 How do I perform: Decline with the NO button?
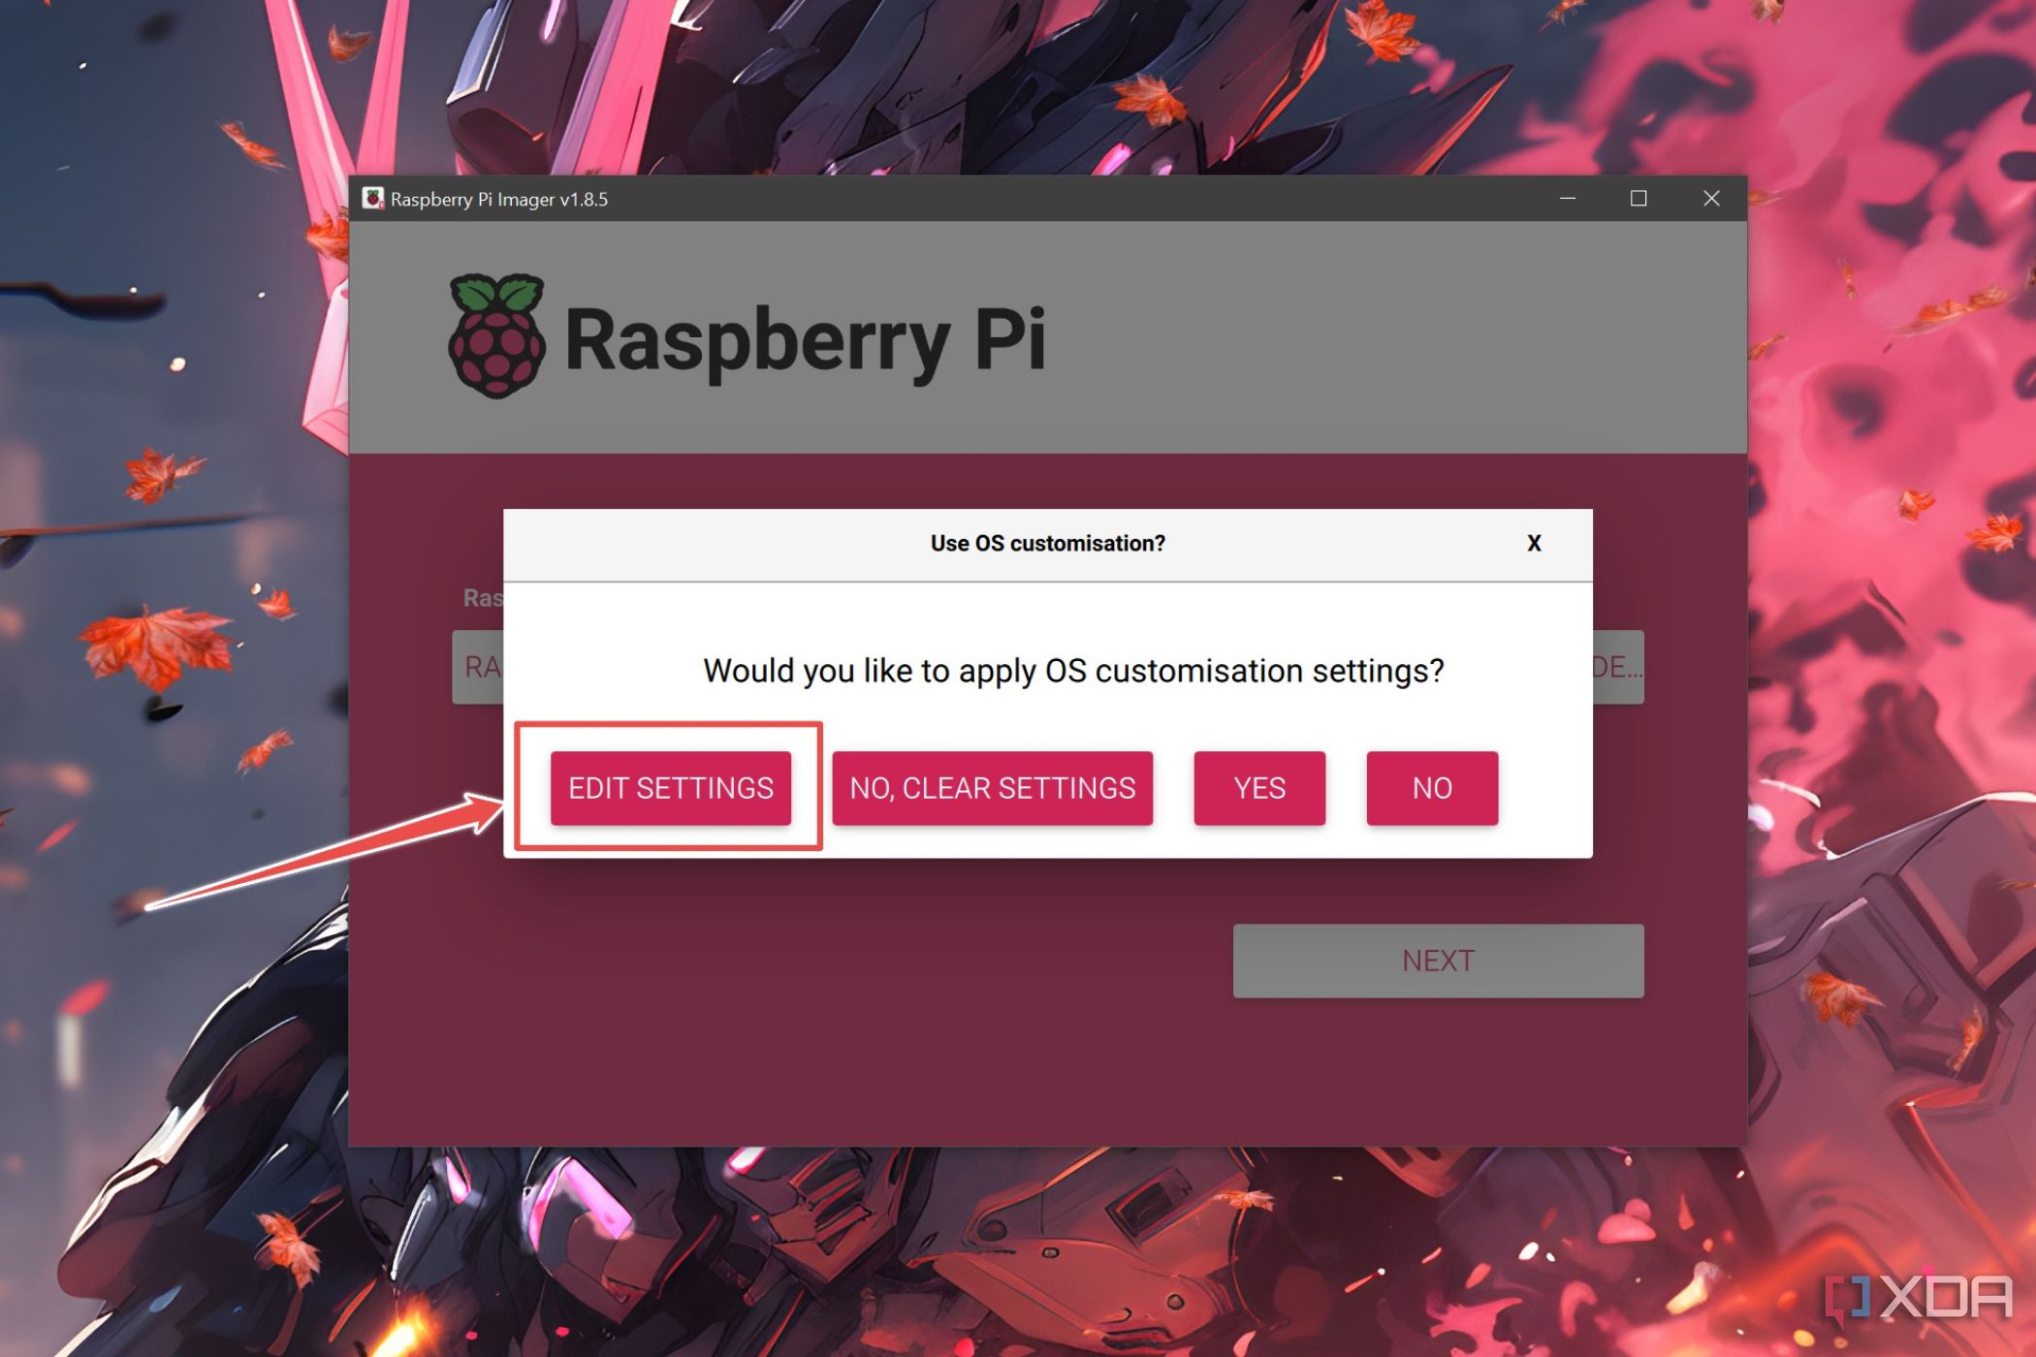pyautogui.click(x=1432, y=788)
